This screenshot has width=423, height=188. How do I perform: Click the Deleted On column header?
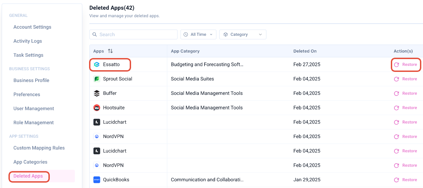click(305, 51)
